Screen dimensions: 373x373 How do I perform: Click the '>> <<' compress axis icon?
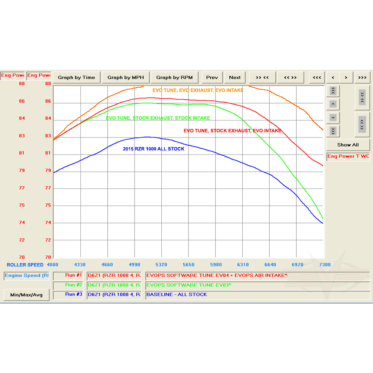coord(262,77)
